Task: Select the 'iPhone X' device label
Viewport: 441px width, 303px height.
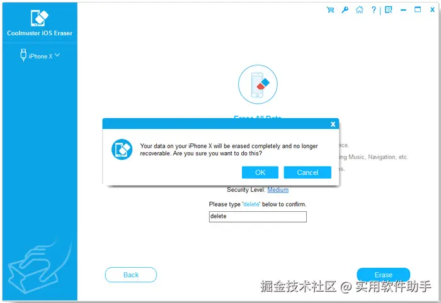Action: click(x=41, y=57)
